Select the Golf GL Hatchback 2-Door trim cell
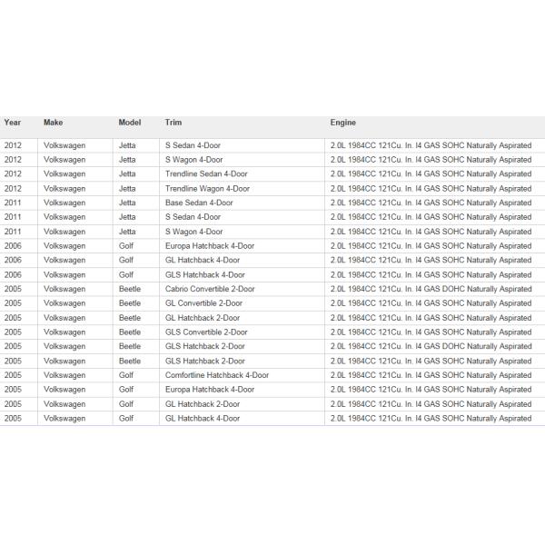The image size is (545, 545). tap(203, 404)
